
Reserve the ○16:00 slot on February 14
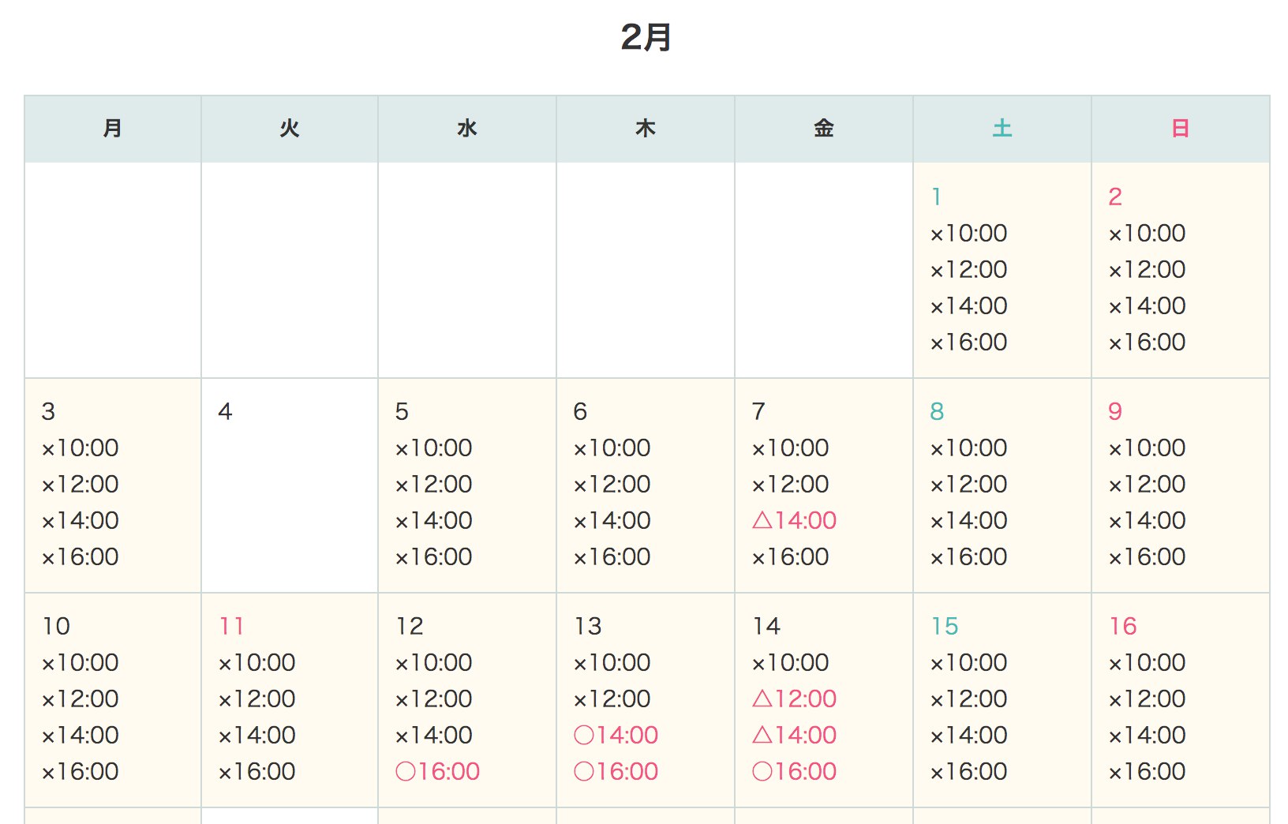point(794,771)
